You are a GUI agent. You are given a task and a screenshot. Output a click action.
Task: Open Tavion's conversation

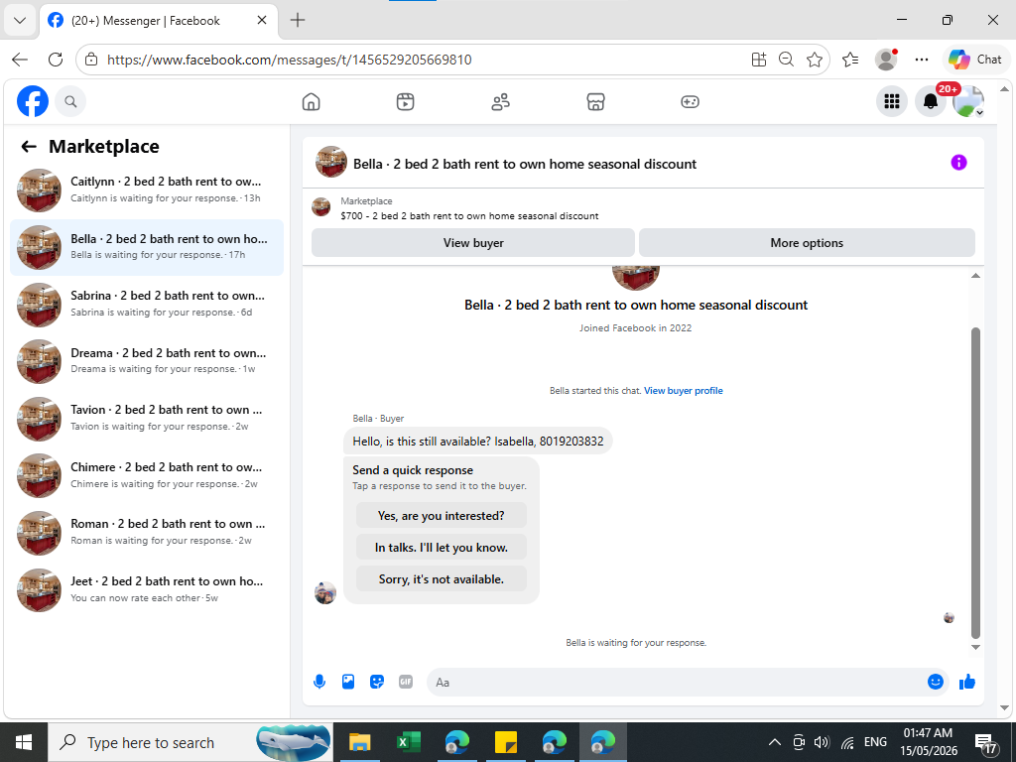point(147,419)
